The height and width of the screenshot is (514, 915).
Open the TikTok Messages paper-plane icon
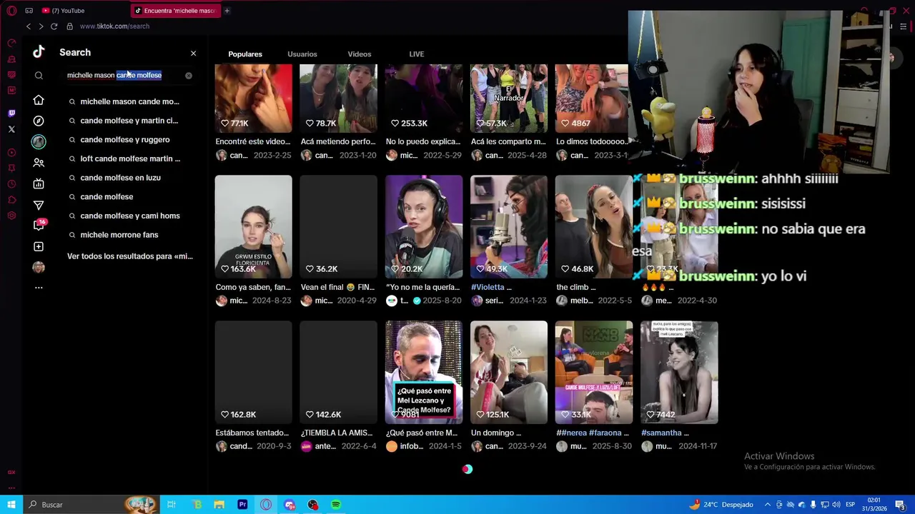pyautogui.click(x=39, y=205)
